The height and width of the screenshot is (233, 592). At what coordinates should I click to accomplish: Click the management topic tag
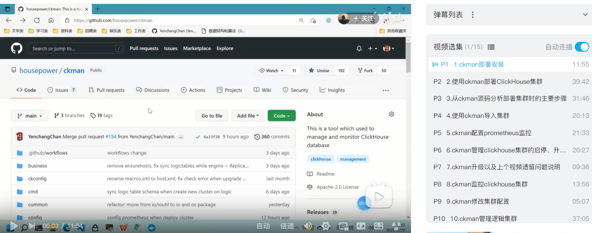(353, 159)
